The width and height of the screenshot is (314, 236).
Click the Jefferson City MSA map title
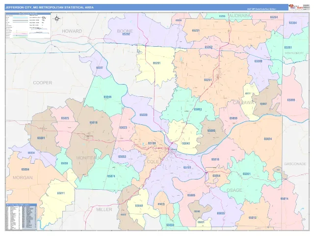[50, 7]
